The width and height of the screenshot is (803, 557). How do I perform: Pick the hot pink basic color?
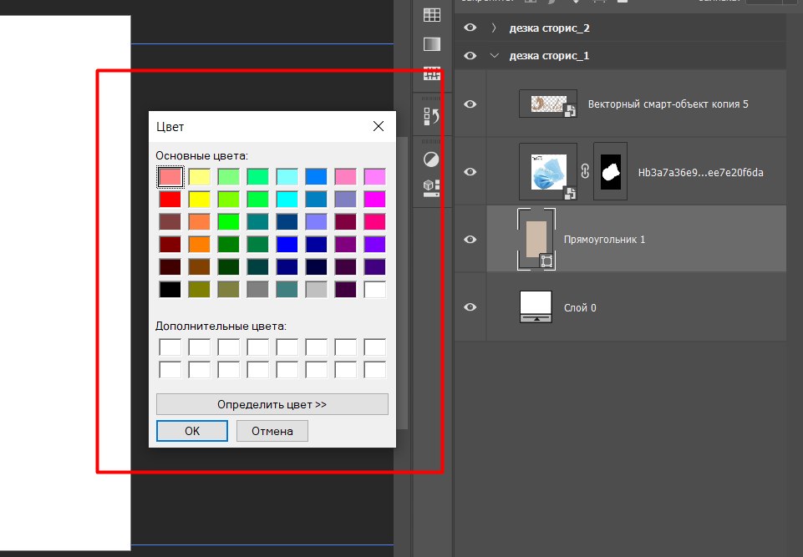click(x=375, y=221)
